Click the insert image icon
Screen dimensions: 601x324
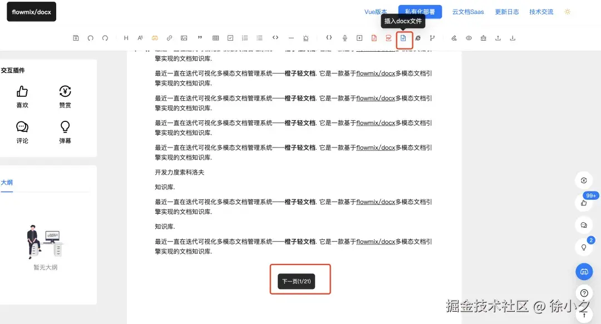point(184,38)
